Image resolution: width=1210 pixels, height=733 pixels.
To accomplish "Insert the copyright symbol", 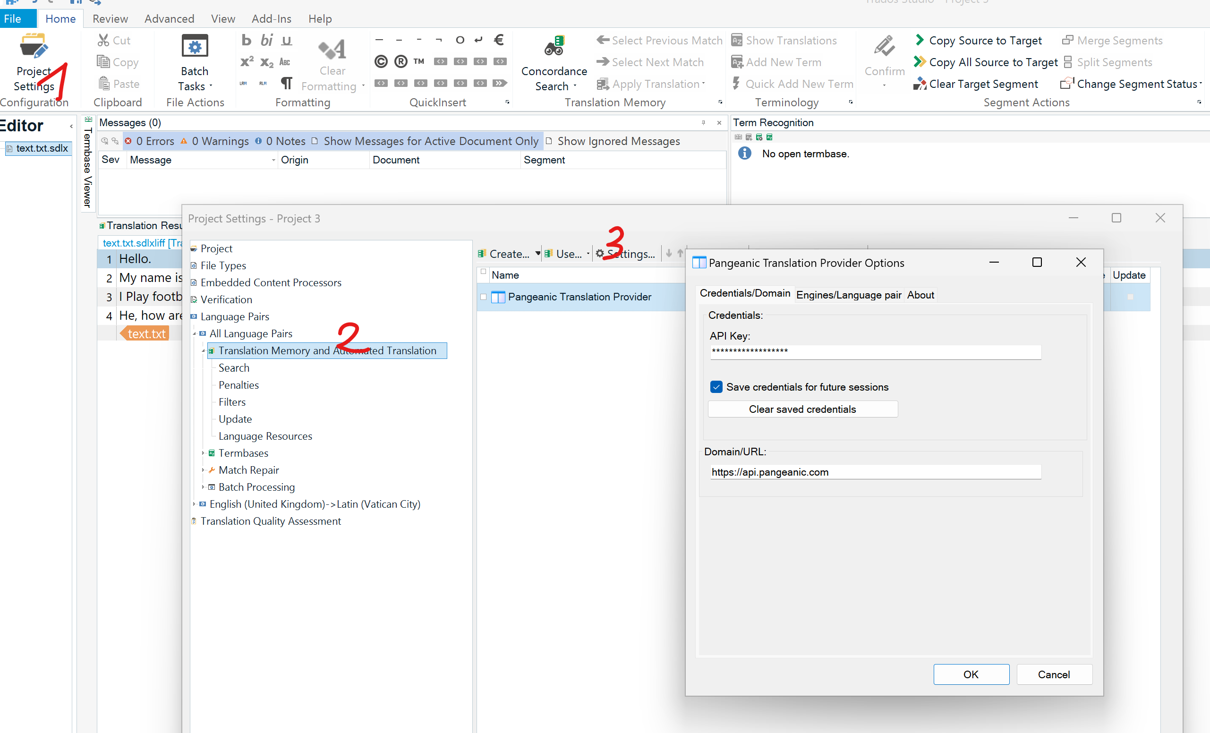I will [x=381, y=61].
